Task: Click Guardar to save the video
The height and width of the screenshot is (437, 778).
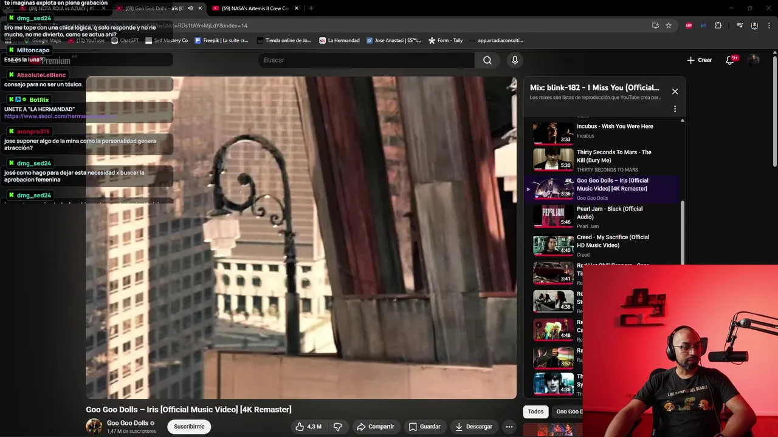Action: (x=424, y=427)
